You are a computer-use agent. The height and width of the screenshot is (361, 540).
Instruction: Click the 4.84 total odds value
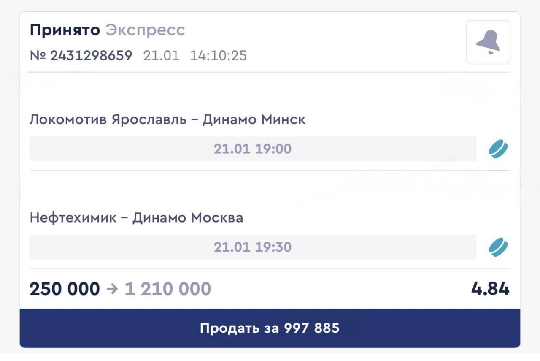pos(490,289)
